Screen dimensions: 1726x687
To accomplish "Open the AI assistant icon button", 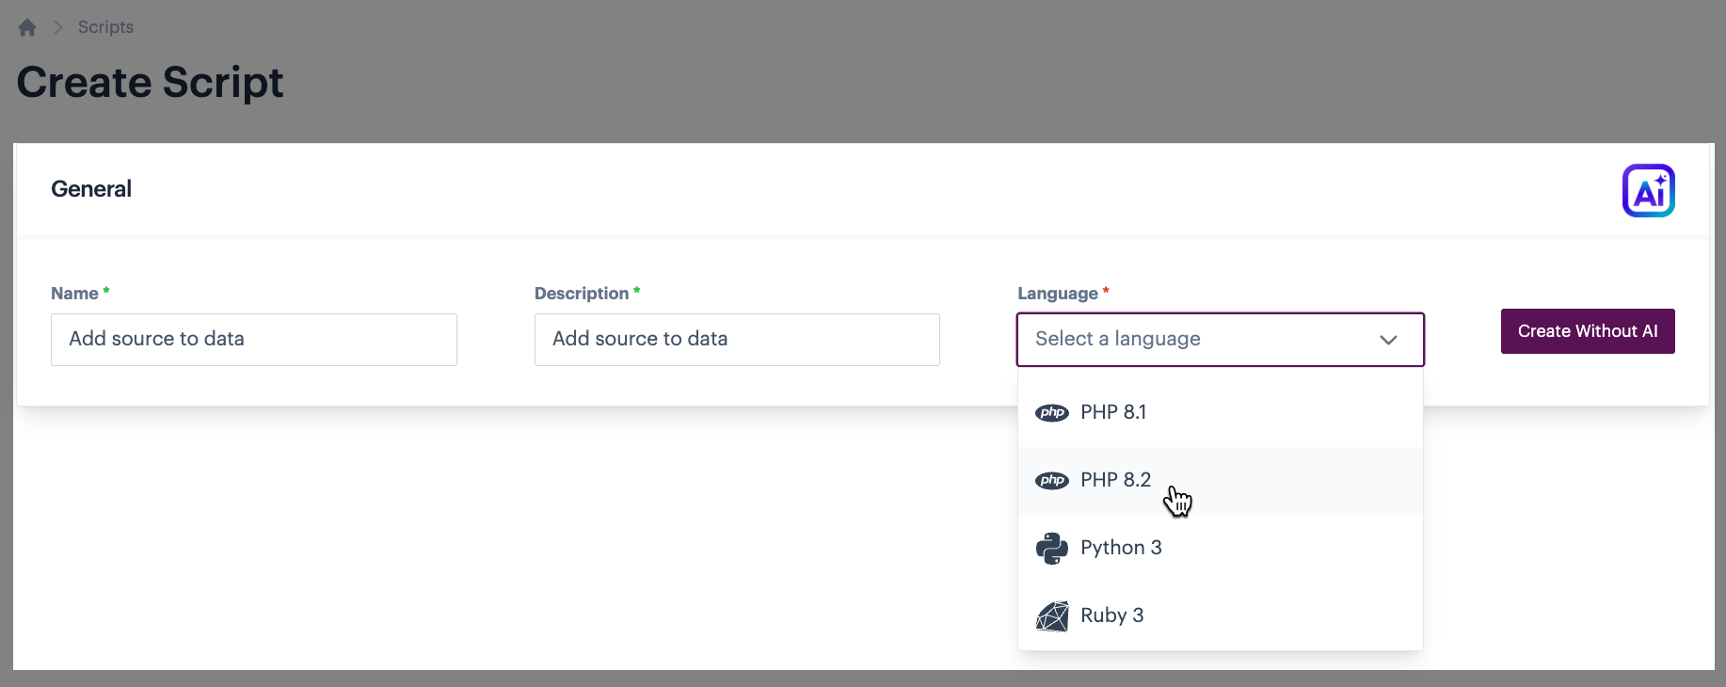I will [x=1648, y=191].
